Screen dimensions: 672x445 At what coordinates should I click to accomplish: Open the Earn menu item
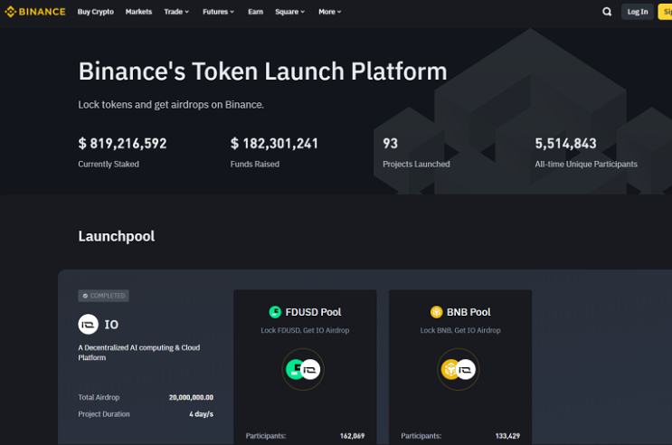tap(255, 12)
